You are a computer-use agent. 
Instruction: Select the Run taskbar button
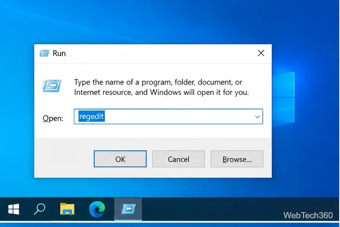[x=128, y=209]
